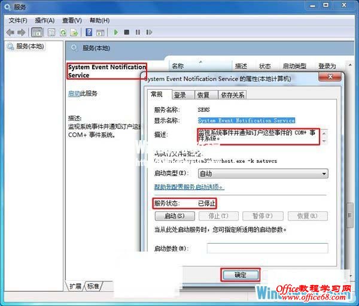The width and height of the screenshot is (359, 306).
Task: Click the services list scroll-up arrow
Action: point(350,65)
